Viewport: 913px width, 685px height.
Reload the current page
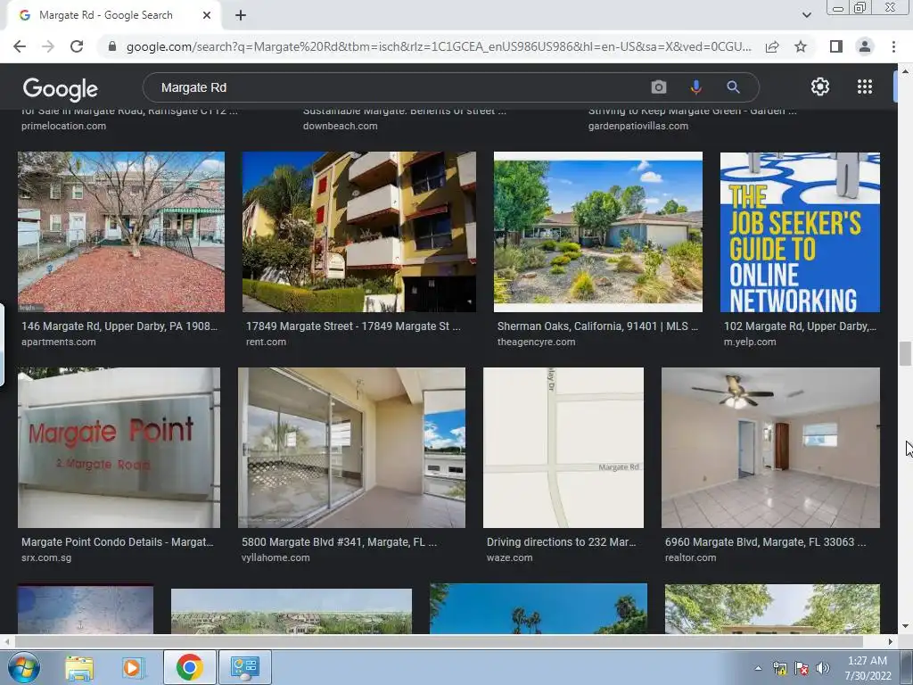click(x=77, y=46)
